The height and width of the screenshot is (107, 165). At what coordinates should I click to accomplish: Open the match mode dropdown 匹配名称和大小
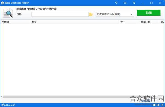coord(115,14)
